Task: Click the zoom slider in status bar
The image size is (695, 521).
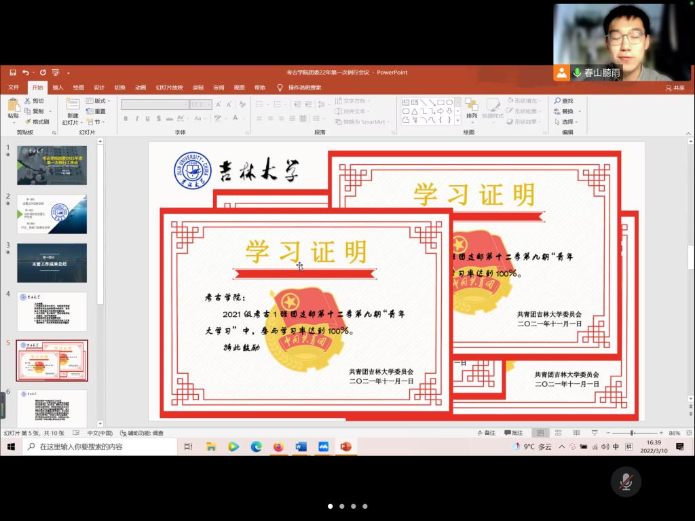Action: (x=632, y=433)
